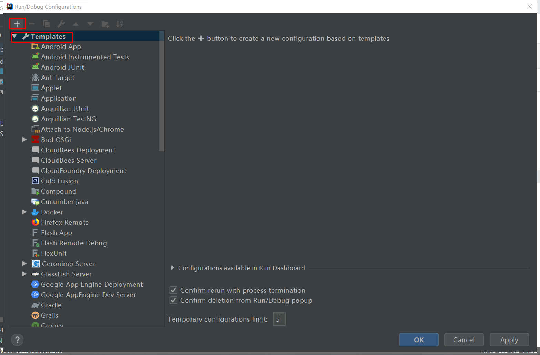
Task: Click the Android JUnit icon
Action: point(35,67)
